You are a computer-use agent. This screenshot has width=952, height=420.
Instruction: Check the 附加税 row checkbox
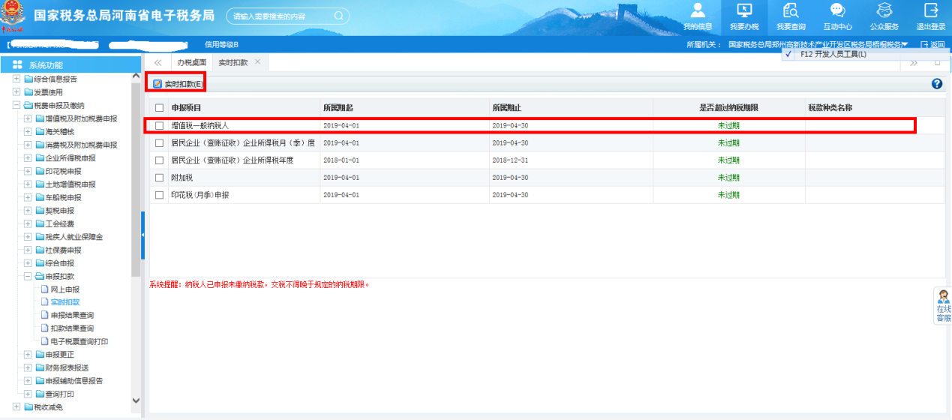coord(159,178)
